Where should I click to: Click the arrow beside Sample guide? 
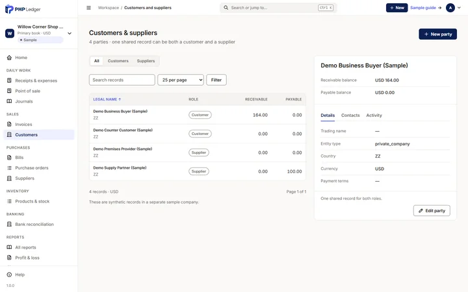point(439,8)
